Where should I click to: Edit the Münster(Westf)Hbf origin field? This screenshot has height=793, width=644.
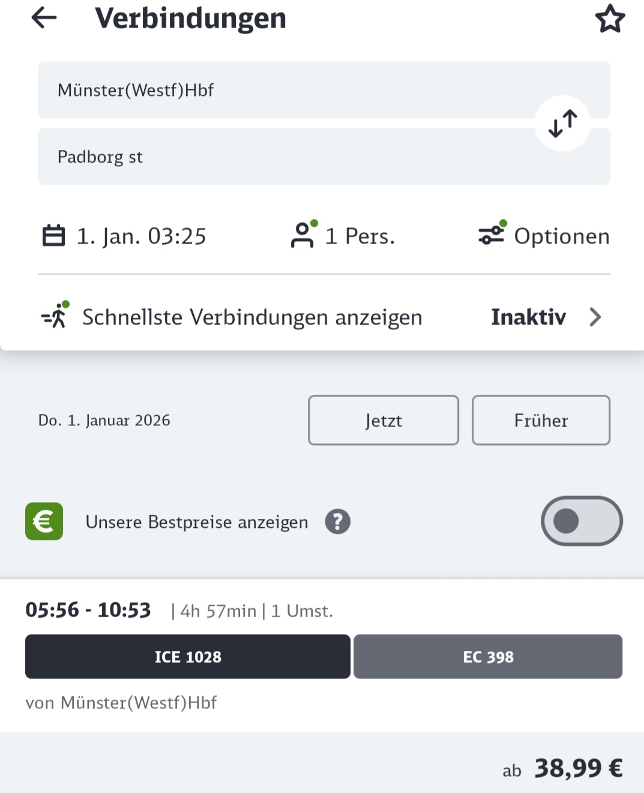(x=324, y=90)
